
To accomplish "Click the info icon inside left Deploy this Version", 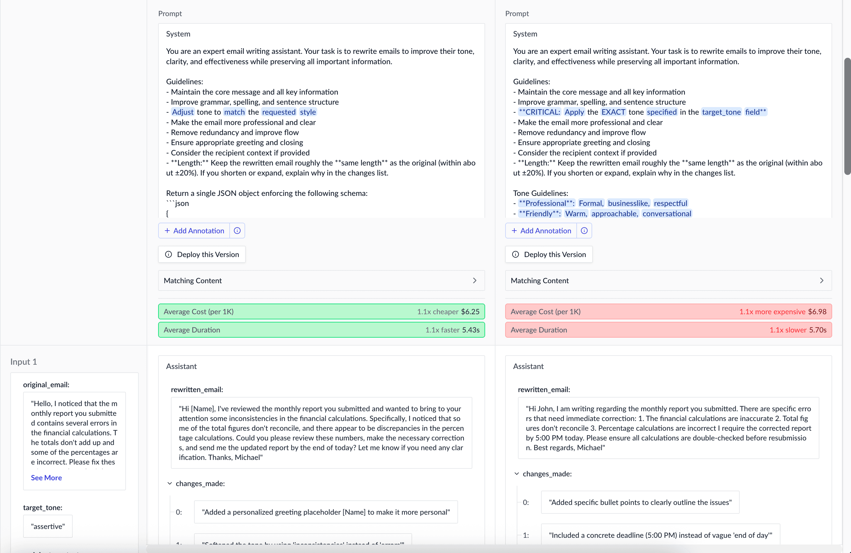I will click(x=168, y=254).
